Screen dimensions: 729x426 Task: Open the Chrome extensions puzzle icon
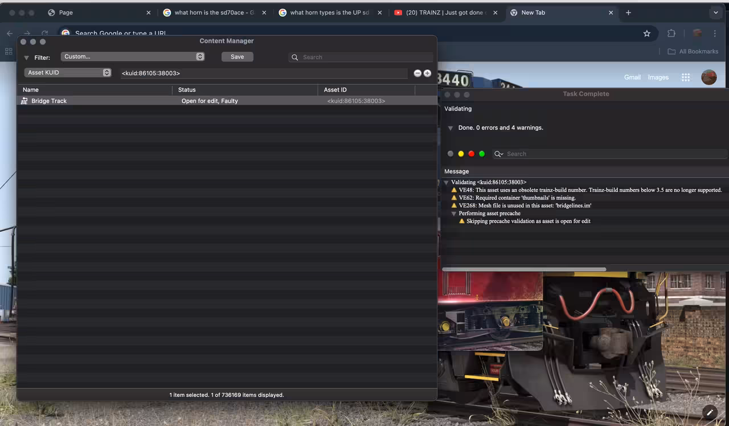coord(671,34)
